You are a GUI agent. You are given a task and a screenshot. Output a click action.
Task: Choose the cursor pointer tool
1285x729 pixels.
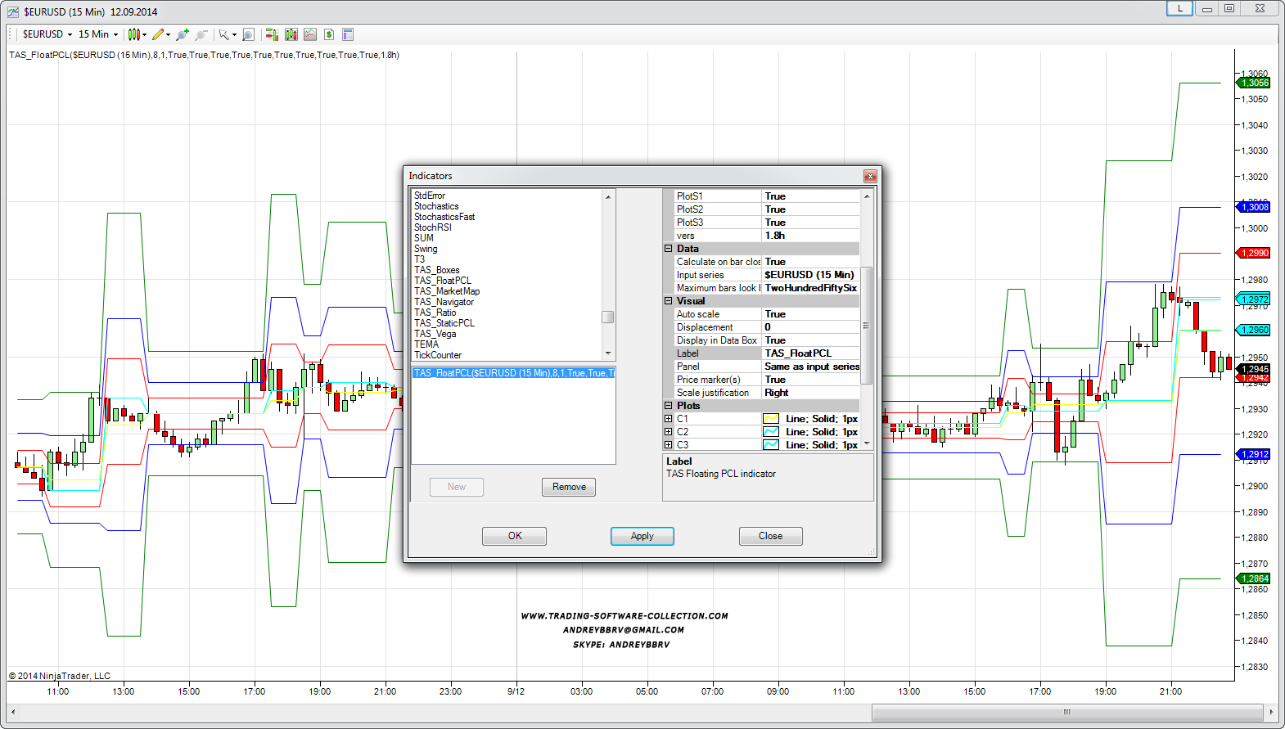point(224,34)
